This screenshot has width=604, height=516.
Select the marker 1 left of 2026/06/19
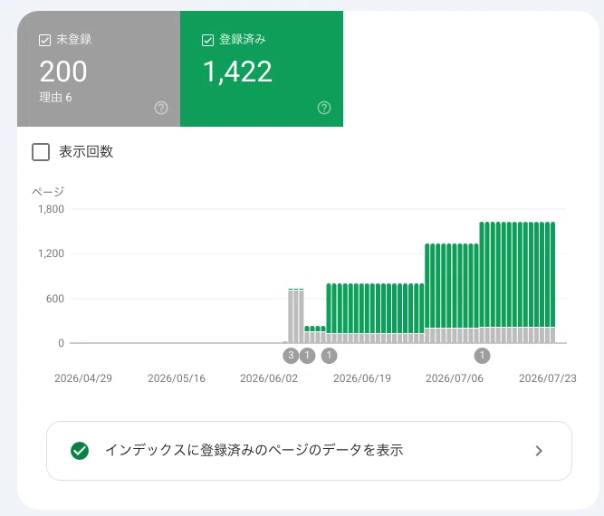[329, 356]
